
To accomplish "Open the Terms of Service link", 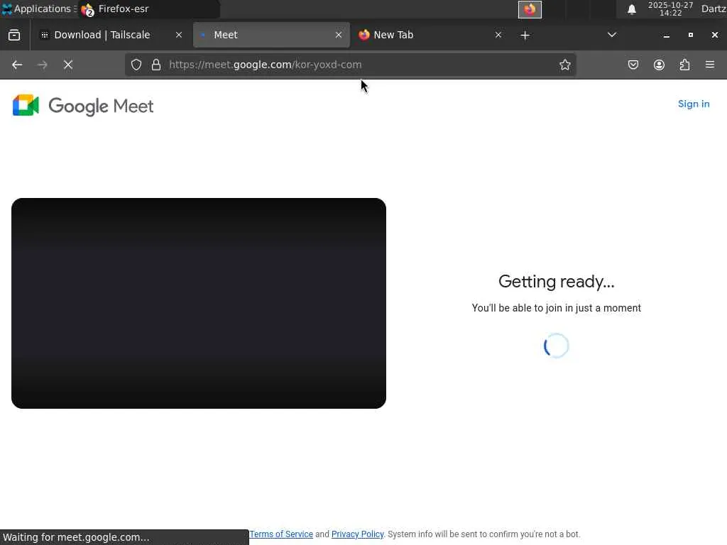I will 281,534.
